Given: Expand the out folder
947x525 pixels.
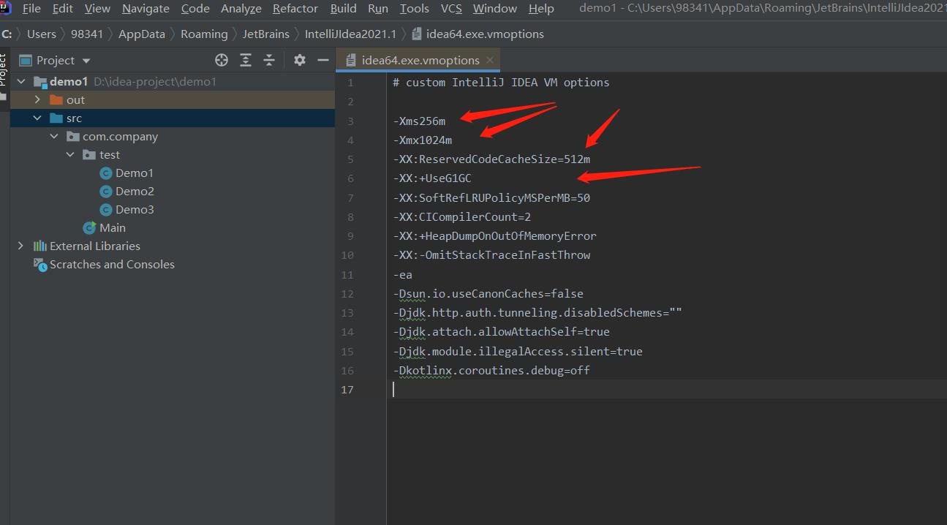Looking at the screenshot, I should click(37, 100).
